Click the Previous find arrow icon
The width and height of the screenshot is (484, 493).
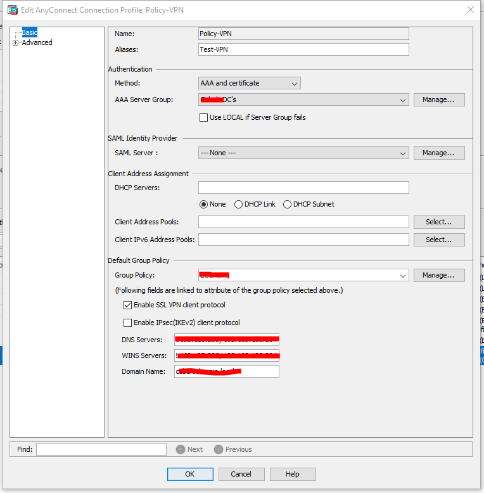[219, 449]
